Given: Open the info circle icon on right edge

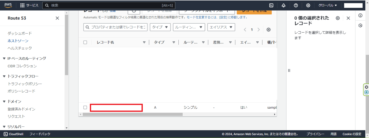Looking at the screenshot, I should pyautogui.click(x=360, y=15).
